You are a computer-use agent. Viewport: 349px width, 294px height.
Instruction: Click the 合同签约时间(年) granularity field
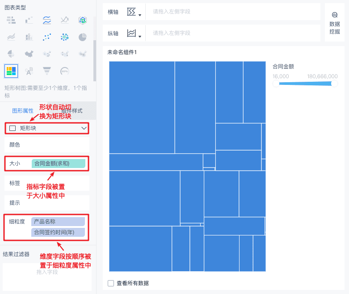58,232
